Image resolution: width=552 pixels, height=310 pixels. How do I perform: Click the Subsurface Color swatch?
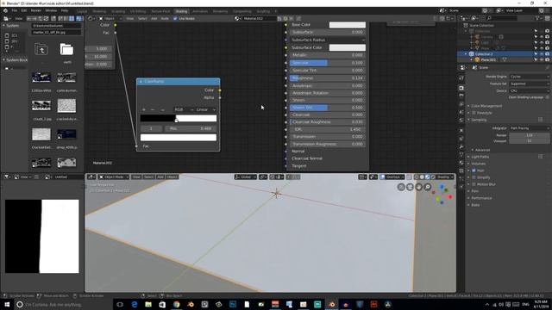coord(347,47)
